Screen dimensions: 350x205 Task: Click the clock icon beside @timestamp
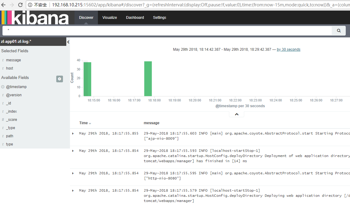pyautogui.click(x=3, y=87)
